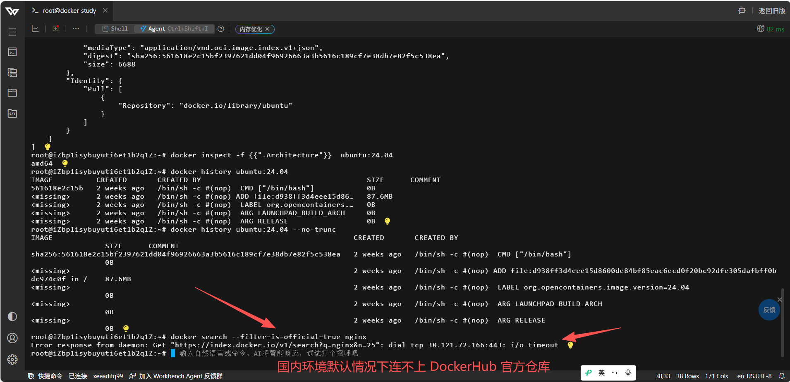Image resolution: width=790 pixels, height=382 pixels.
Task: Click the IME microphone voice input icon
Action: click(628, 373)
